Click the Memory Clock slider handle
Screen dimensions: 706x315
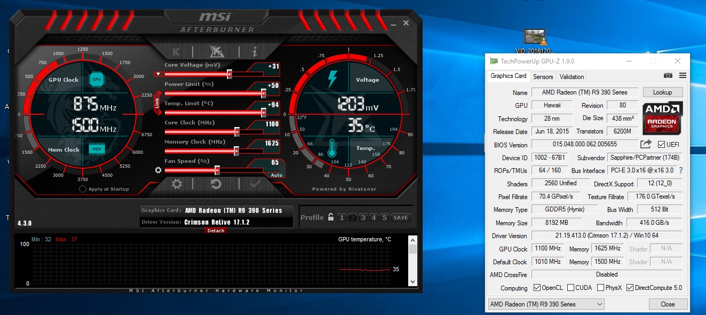coord(236,151)
